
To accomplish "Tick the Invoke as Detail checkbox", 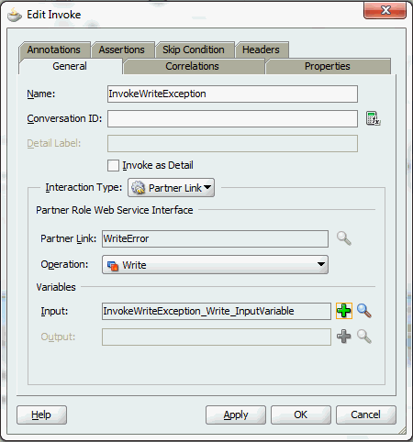I will 113,165.
